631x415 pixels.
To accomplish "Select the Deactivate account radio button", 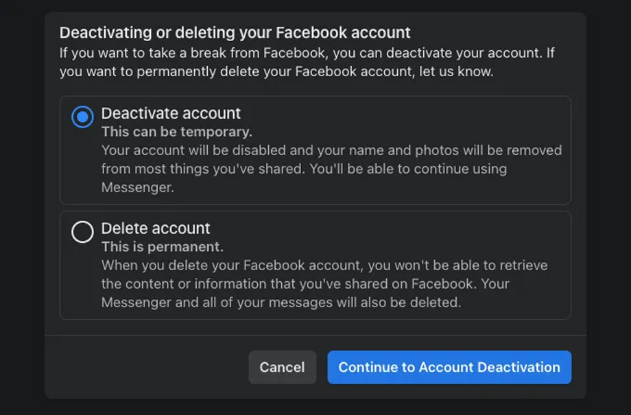I will (x=82, y=117).
